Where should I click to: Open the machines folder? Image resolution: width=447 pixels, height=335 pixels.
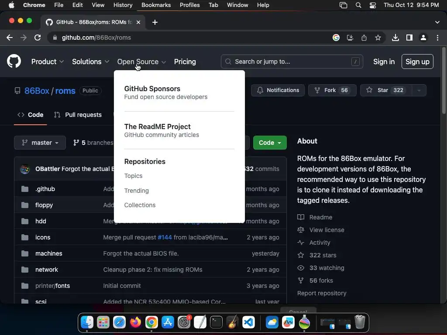tap(49, 253)
